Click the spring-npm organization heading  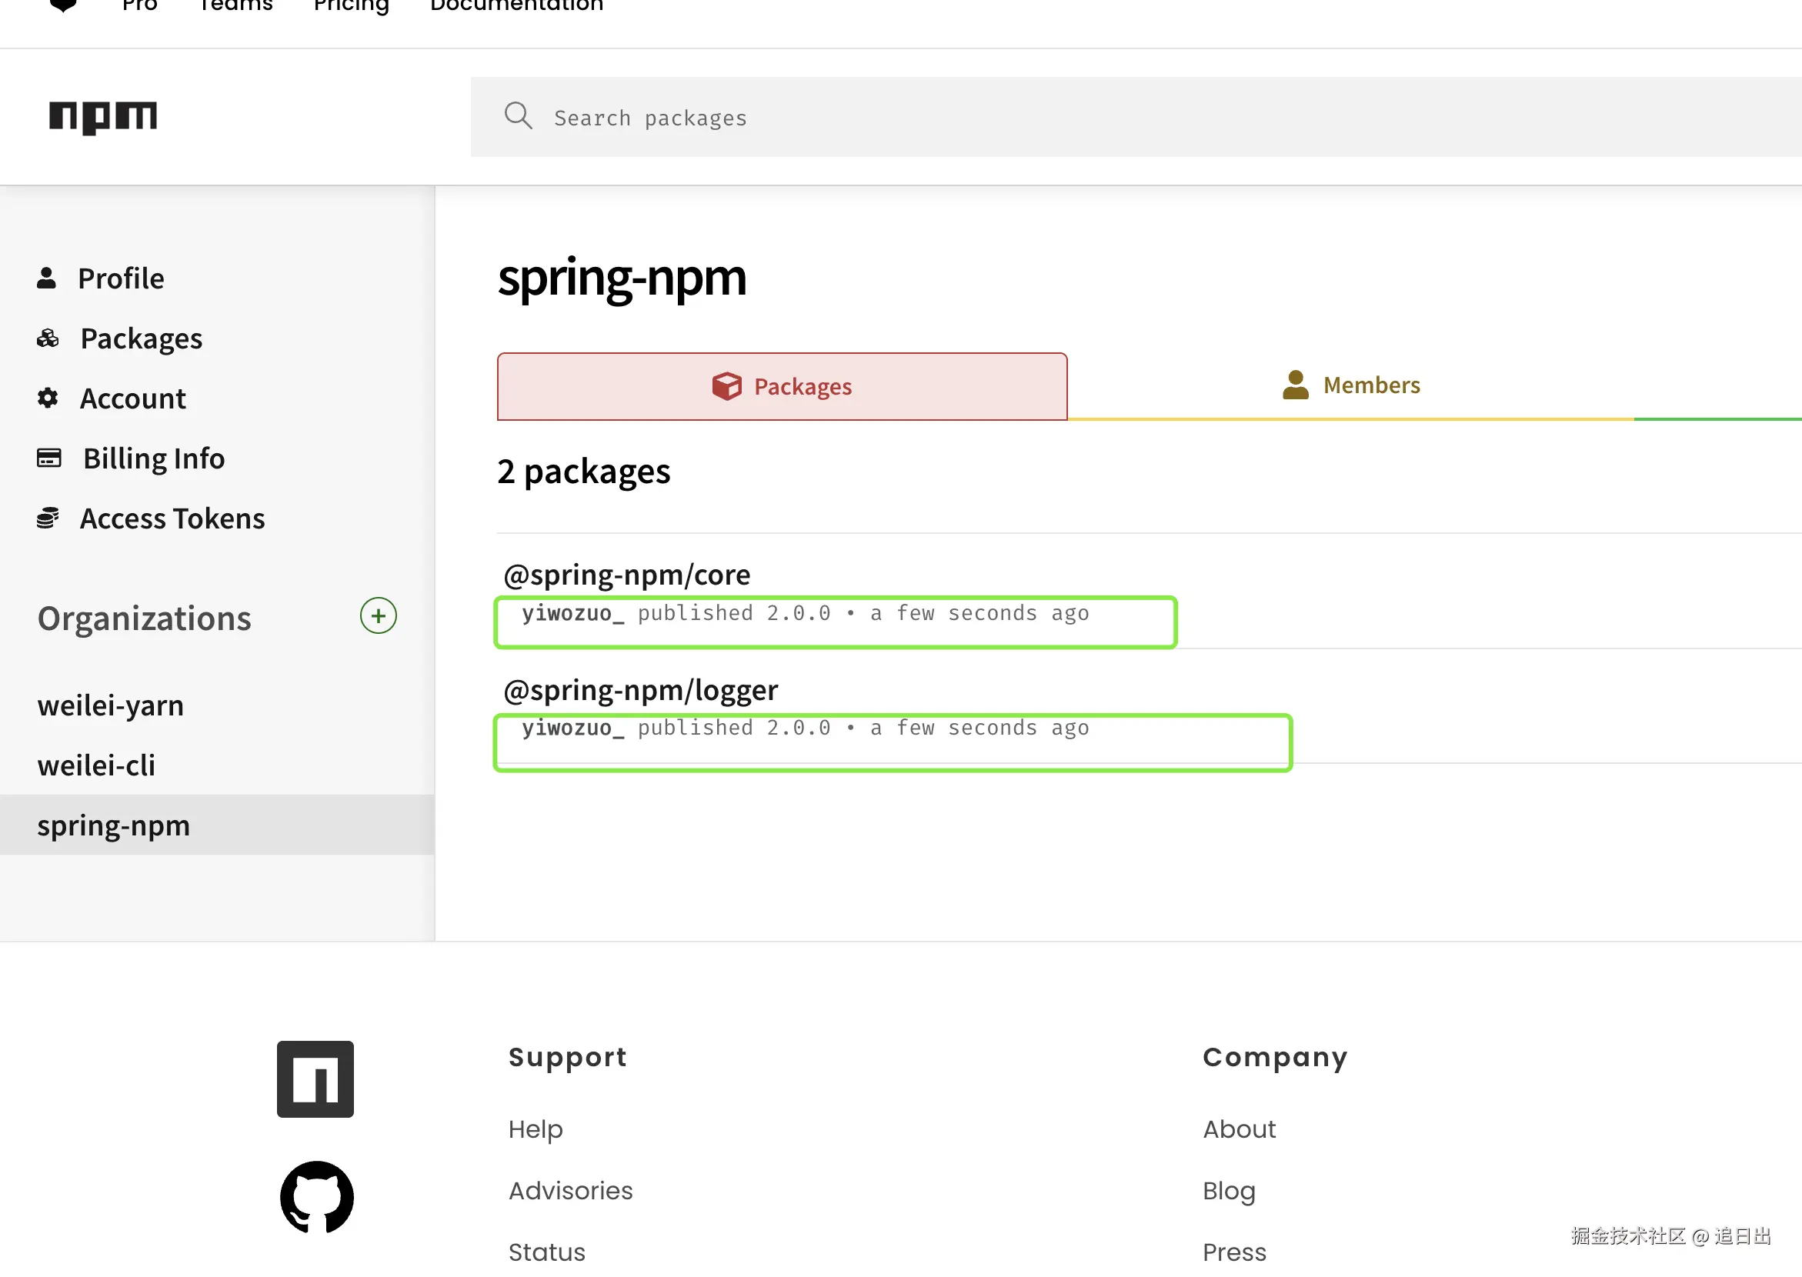(622, 279)
